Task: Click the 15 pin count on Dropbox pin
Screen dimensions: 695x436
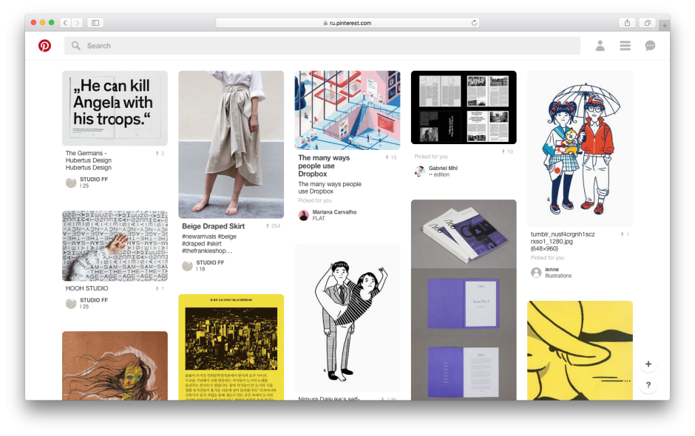Action: tap(391, 157)
